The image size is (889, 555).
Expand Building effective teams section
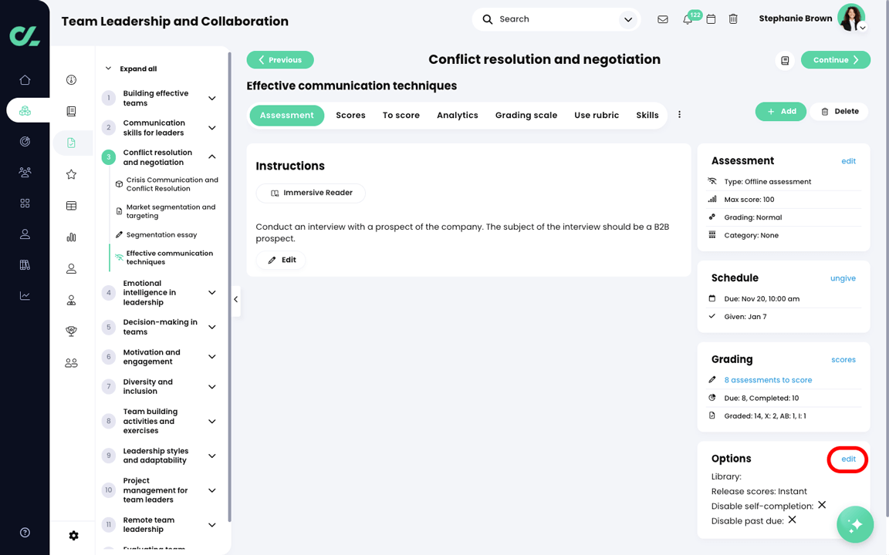click(212, 98)
